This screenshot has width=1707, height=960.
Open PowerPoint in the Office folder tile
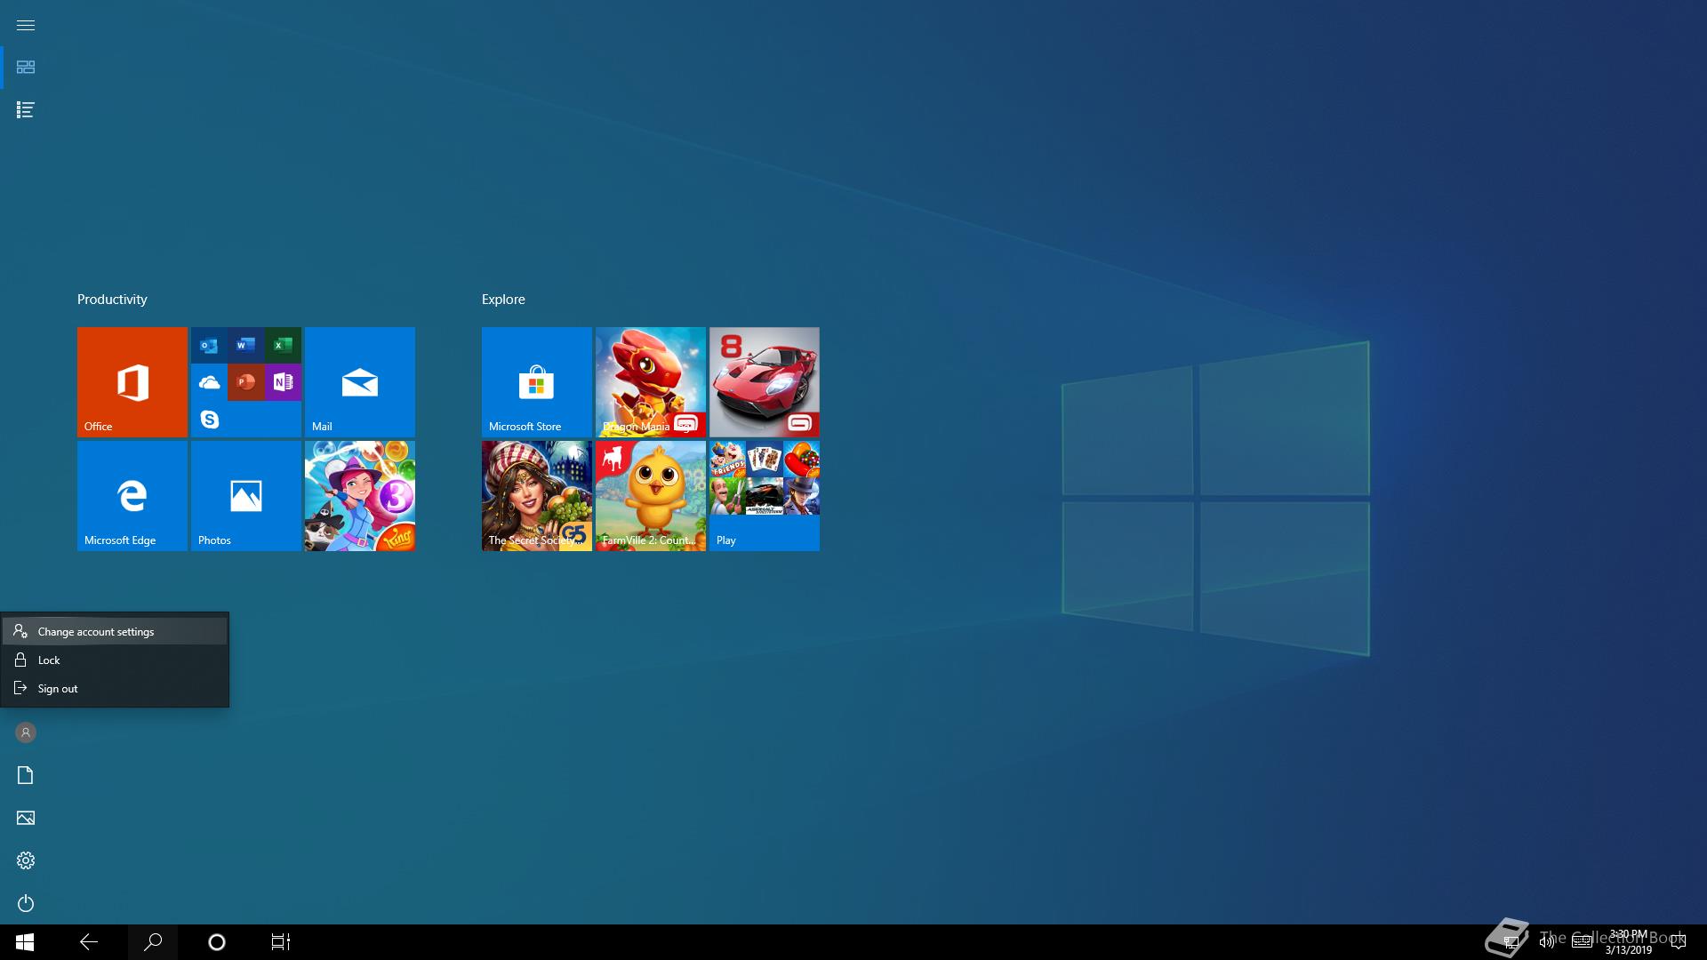coord(246,382)
